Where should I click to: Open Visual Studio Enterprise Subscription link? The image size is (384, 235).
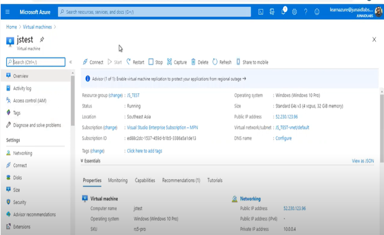click(162, 127)
